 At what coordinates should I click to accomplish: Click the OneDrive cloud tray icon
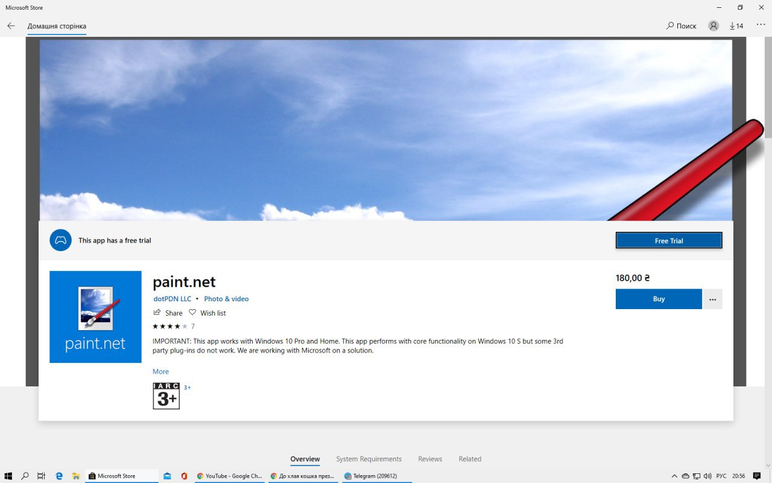pyautogui.click(x=686, y=476)
